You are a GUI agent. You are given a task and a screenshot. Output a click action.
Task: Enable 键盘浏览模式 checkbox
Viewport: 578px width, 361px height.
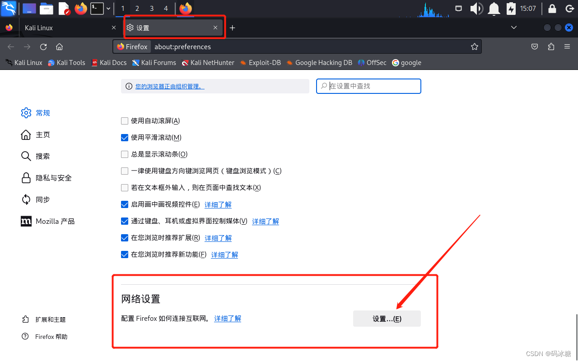(125, 171)
